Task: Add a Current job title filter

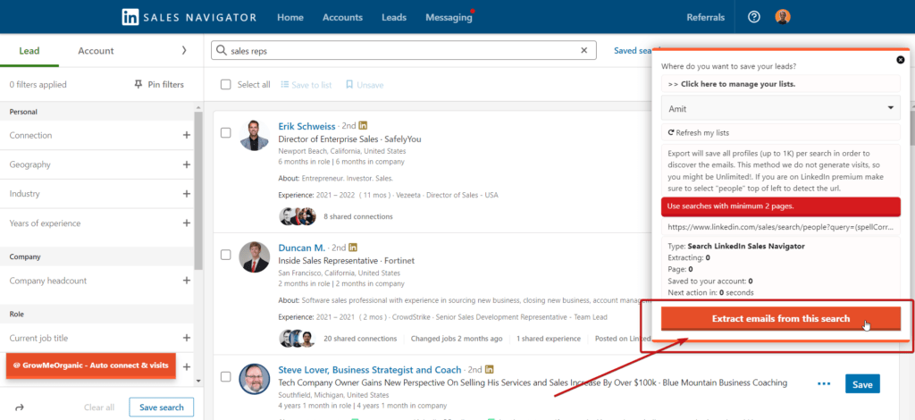Action: pos(187,338)
